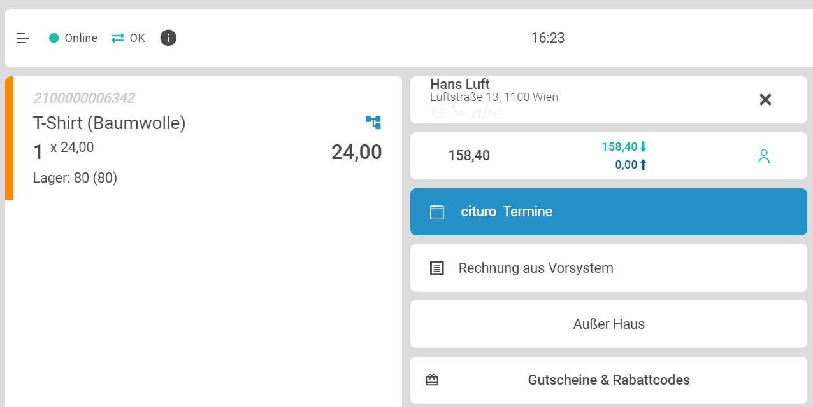Click the green customer person icon
The width and height of the screenshot is (813, 407).
764,156
